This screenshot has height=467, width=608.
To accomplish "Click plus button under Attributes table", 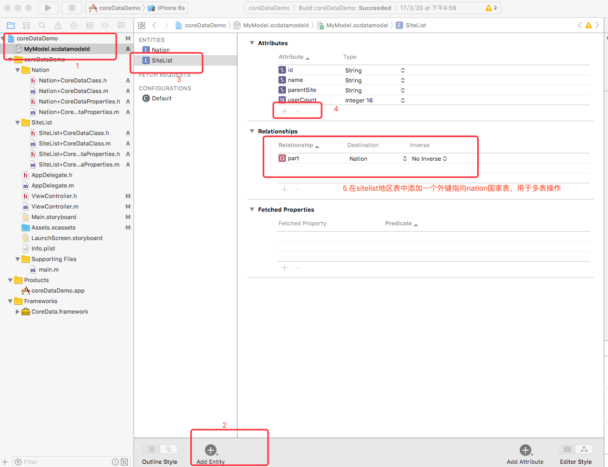I will [284, 111].
